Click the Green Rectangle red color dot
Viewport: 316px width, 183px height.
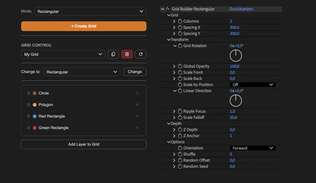click(x=35, y=128)
